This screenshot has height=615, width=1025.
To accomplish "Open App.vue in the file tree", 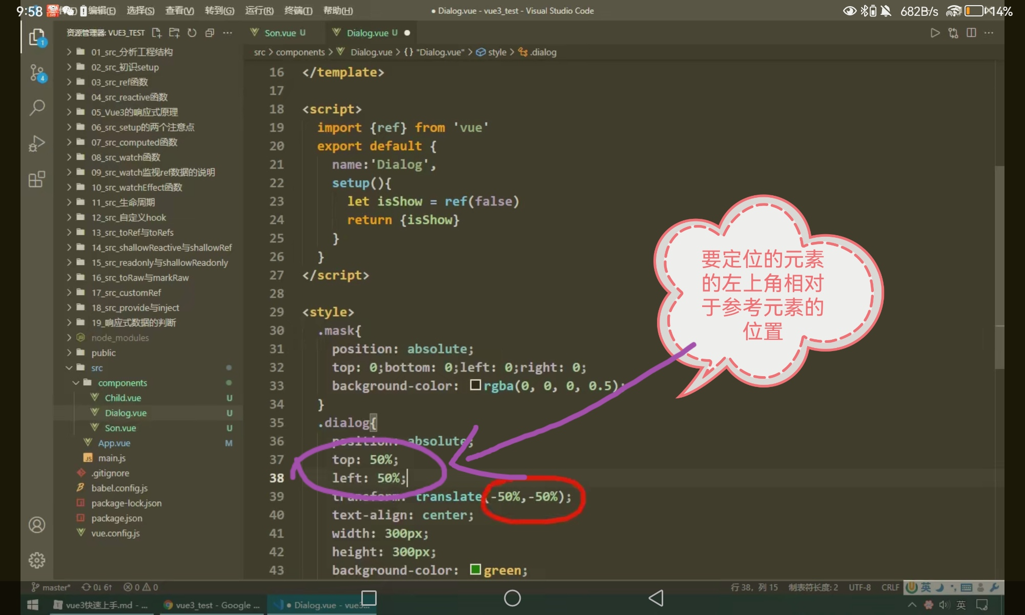I will coord(114,443).
